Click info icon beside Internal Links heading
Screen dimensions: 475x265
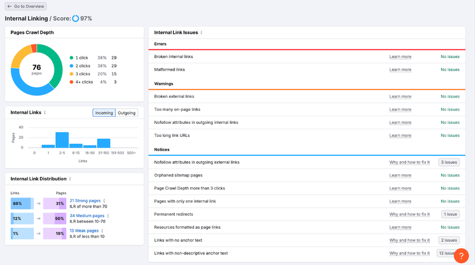(45, 112)
